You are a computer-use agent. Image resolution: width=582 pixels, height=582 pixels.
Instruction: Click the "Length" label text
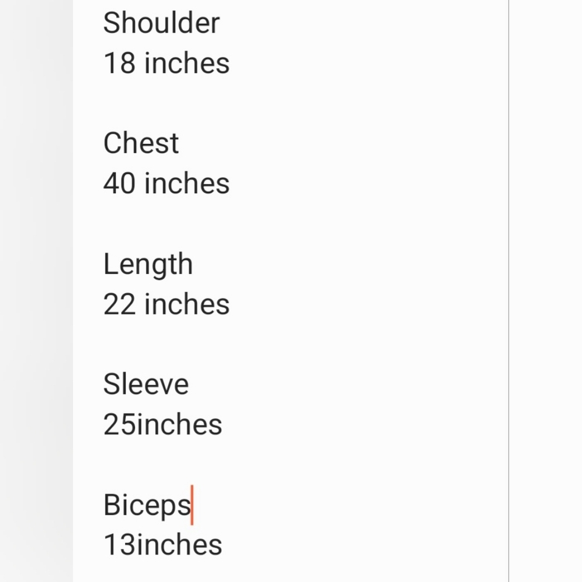(x=148, y=265)
